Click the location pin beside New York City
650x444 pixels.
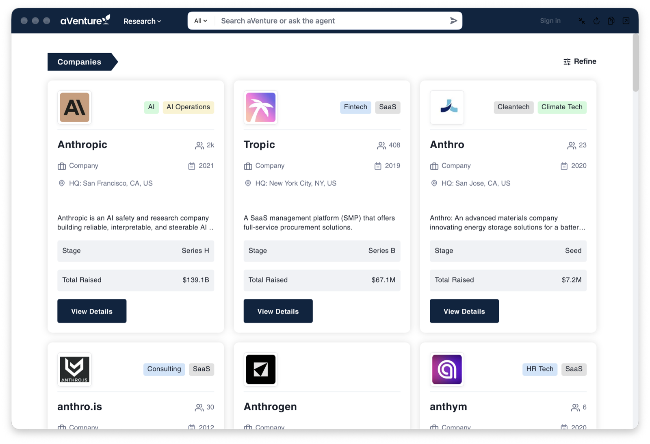tap(248, 183)
